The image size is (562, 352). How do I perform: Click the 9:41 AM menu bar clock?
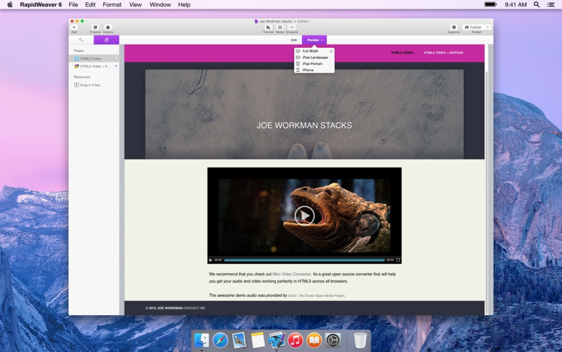click(x=516, y=5)
